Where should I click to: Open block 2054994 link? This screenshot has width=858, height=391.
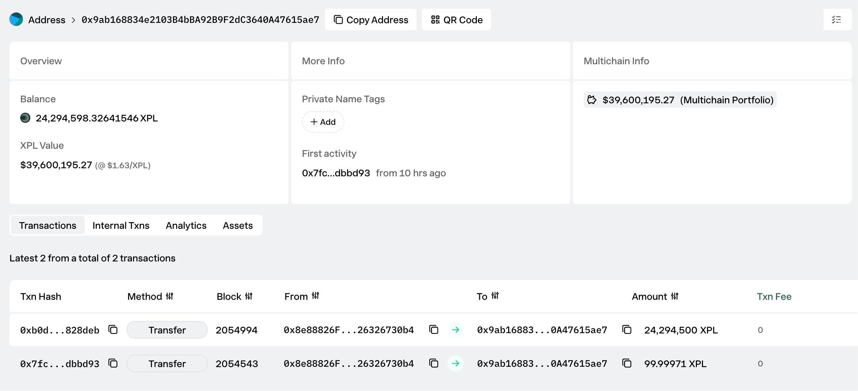[237, 330]
